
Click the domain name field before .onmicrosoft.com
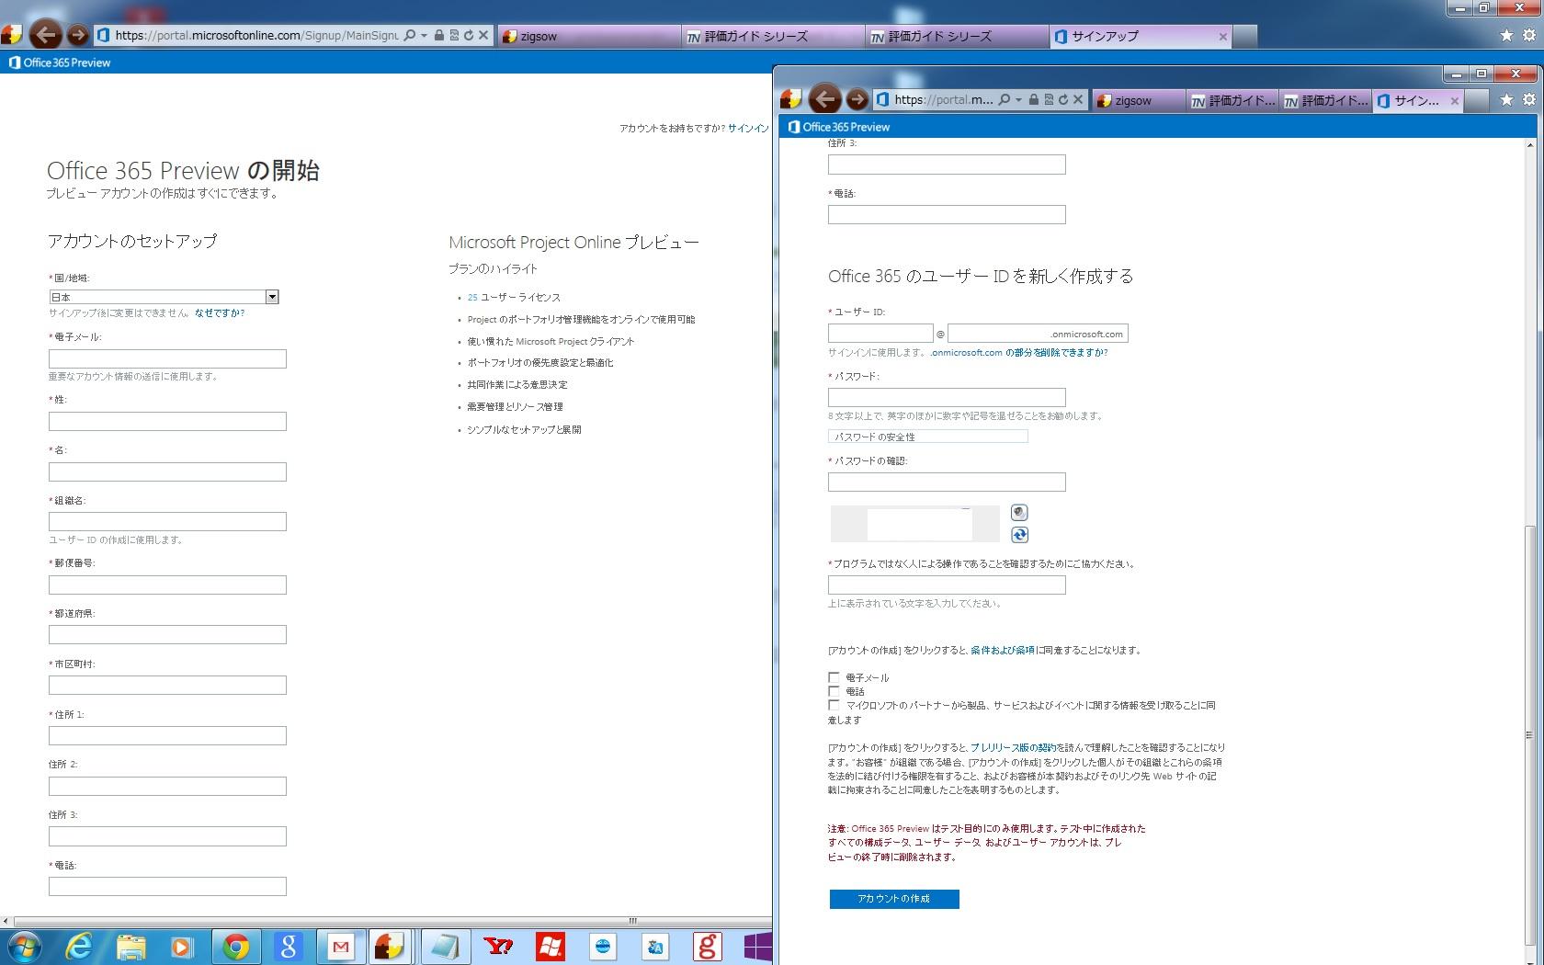pyautogui.click(x=1038, y=334)
